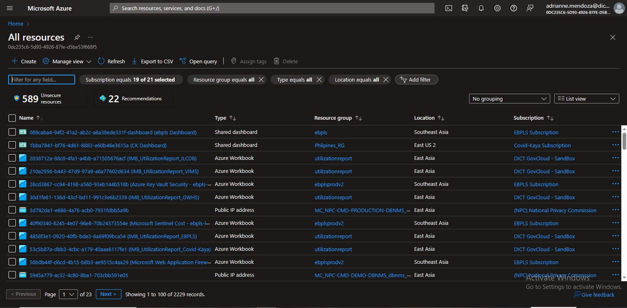Sort by the Subscription column
This screenshot has width=627, height=308.
(x=534, y=118)
